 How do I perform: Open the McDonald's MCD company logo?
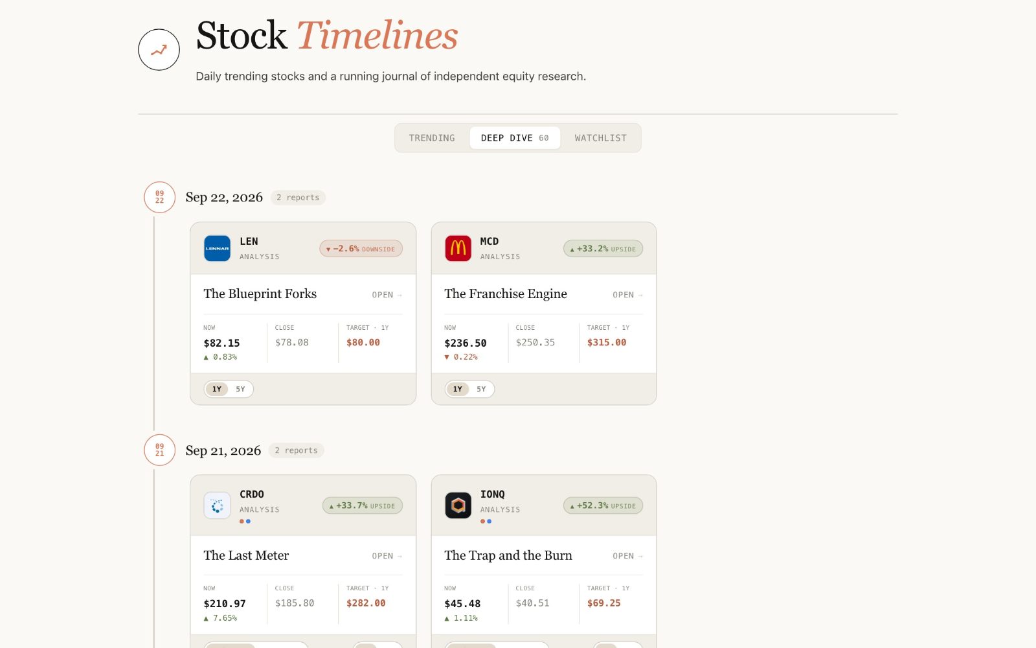(x=458, y=248)
